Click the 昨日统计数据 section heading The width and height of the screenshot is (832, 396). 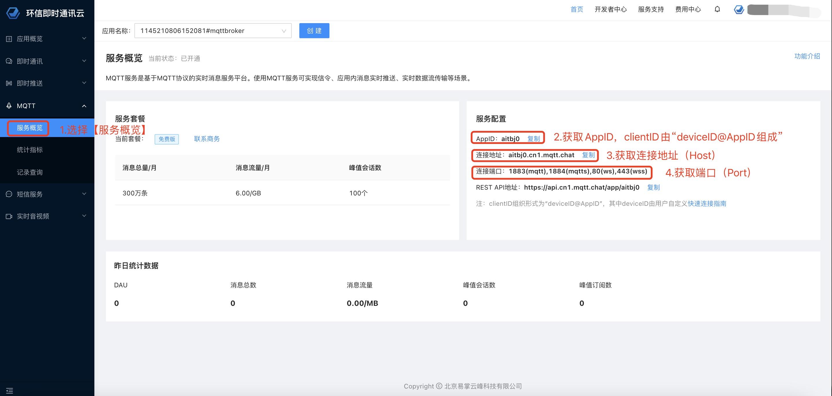pyautogui.click(x=136, y=266)
